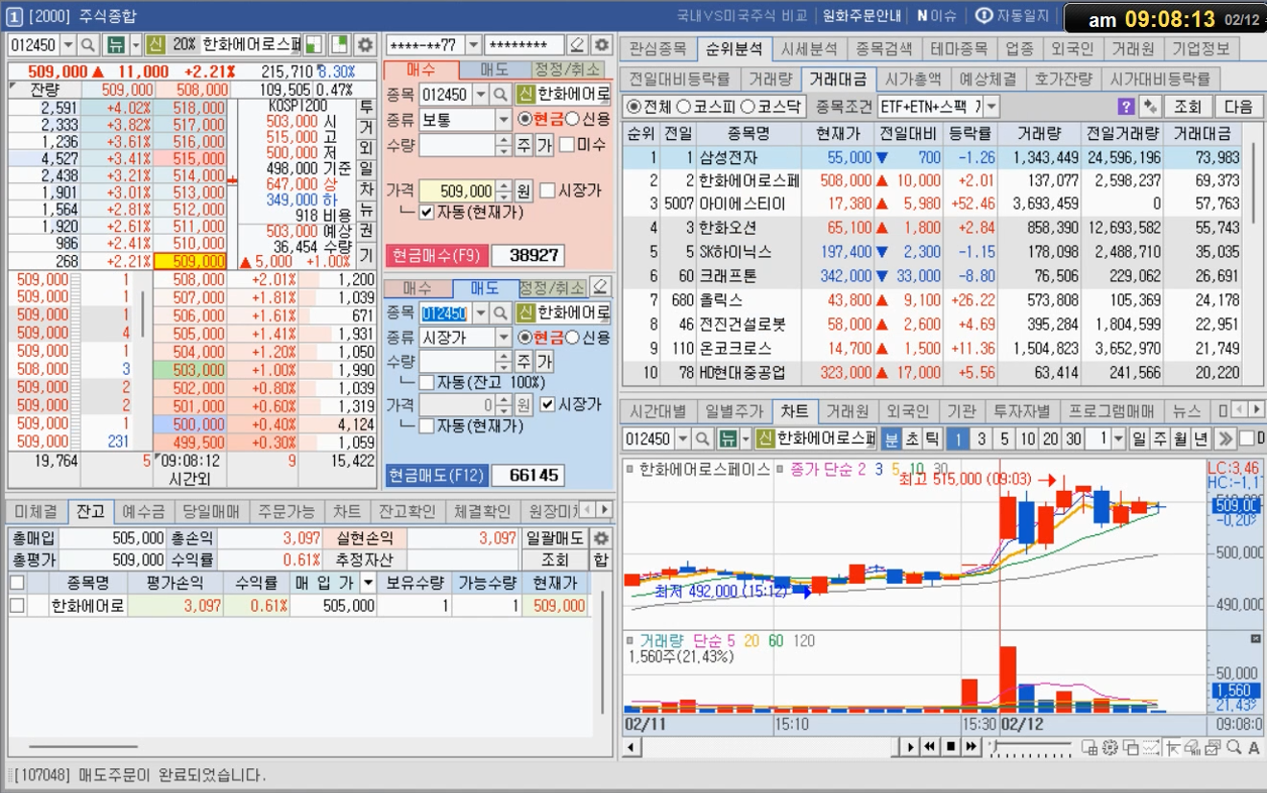
Task: Switch to 관심종목 tab
Action: click(658, 48)
